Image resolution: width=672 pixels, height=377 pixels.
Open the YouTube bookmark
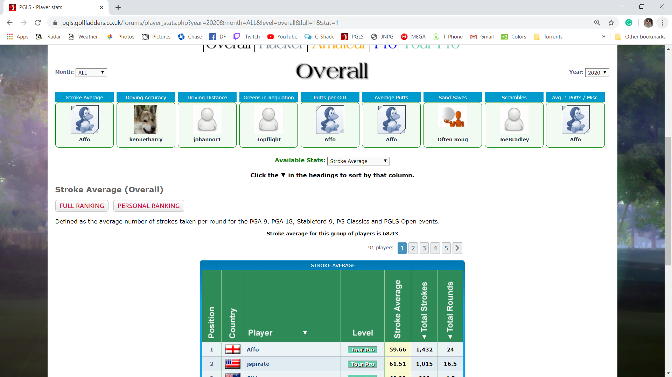tap(282, 37)
